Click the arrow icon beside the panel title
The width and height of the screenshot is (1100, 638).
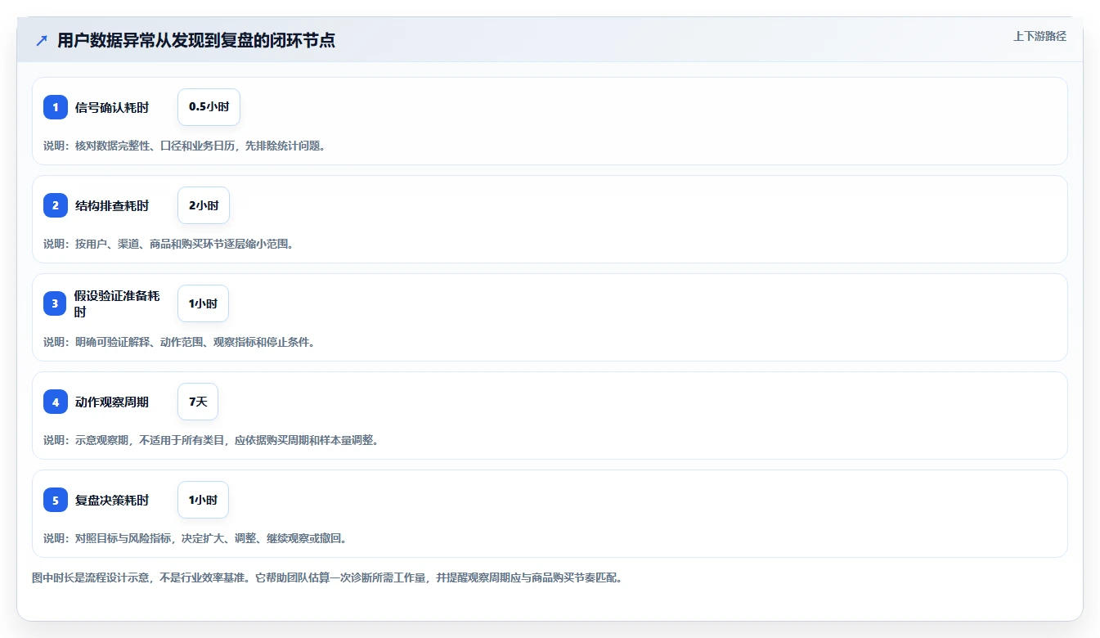click(x=42, y=41)
